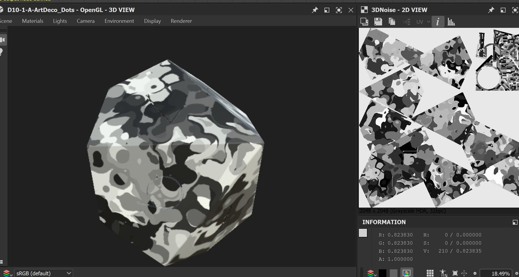This screenshot has width=519, height=277.
Task: Toggle the histogram display
Action: pos(451,22)
